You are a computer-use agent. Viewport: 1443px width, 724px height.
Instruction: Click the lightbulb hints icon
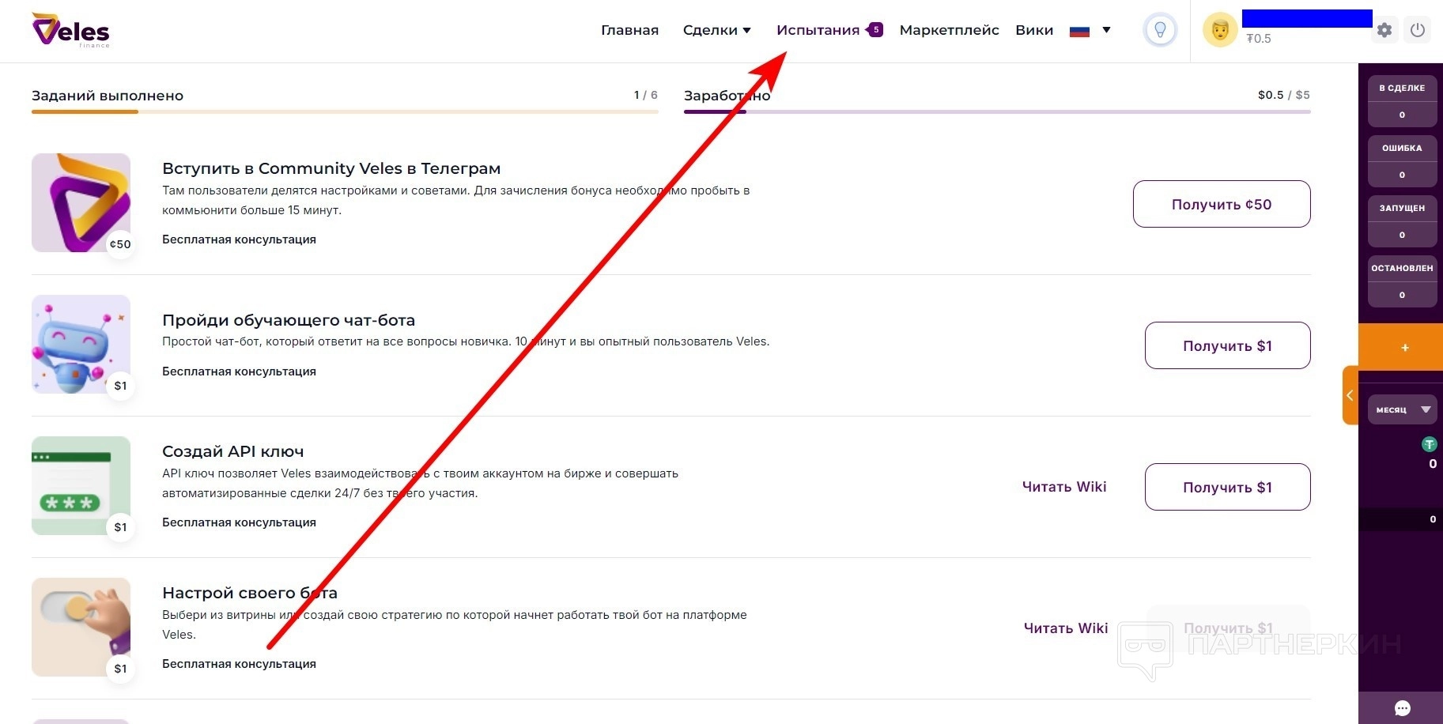point(1160,31)
